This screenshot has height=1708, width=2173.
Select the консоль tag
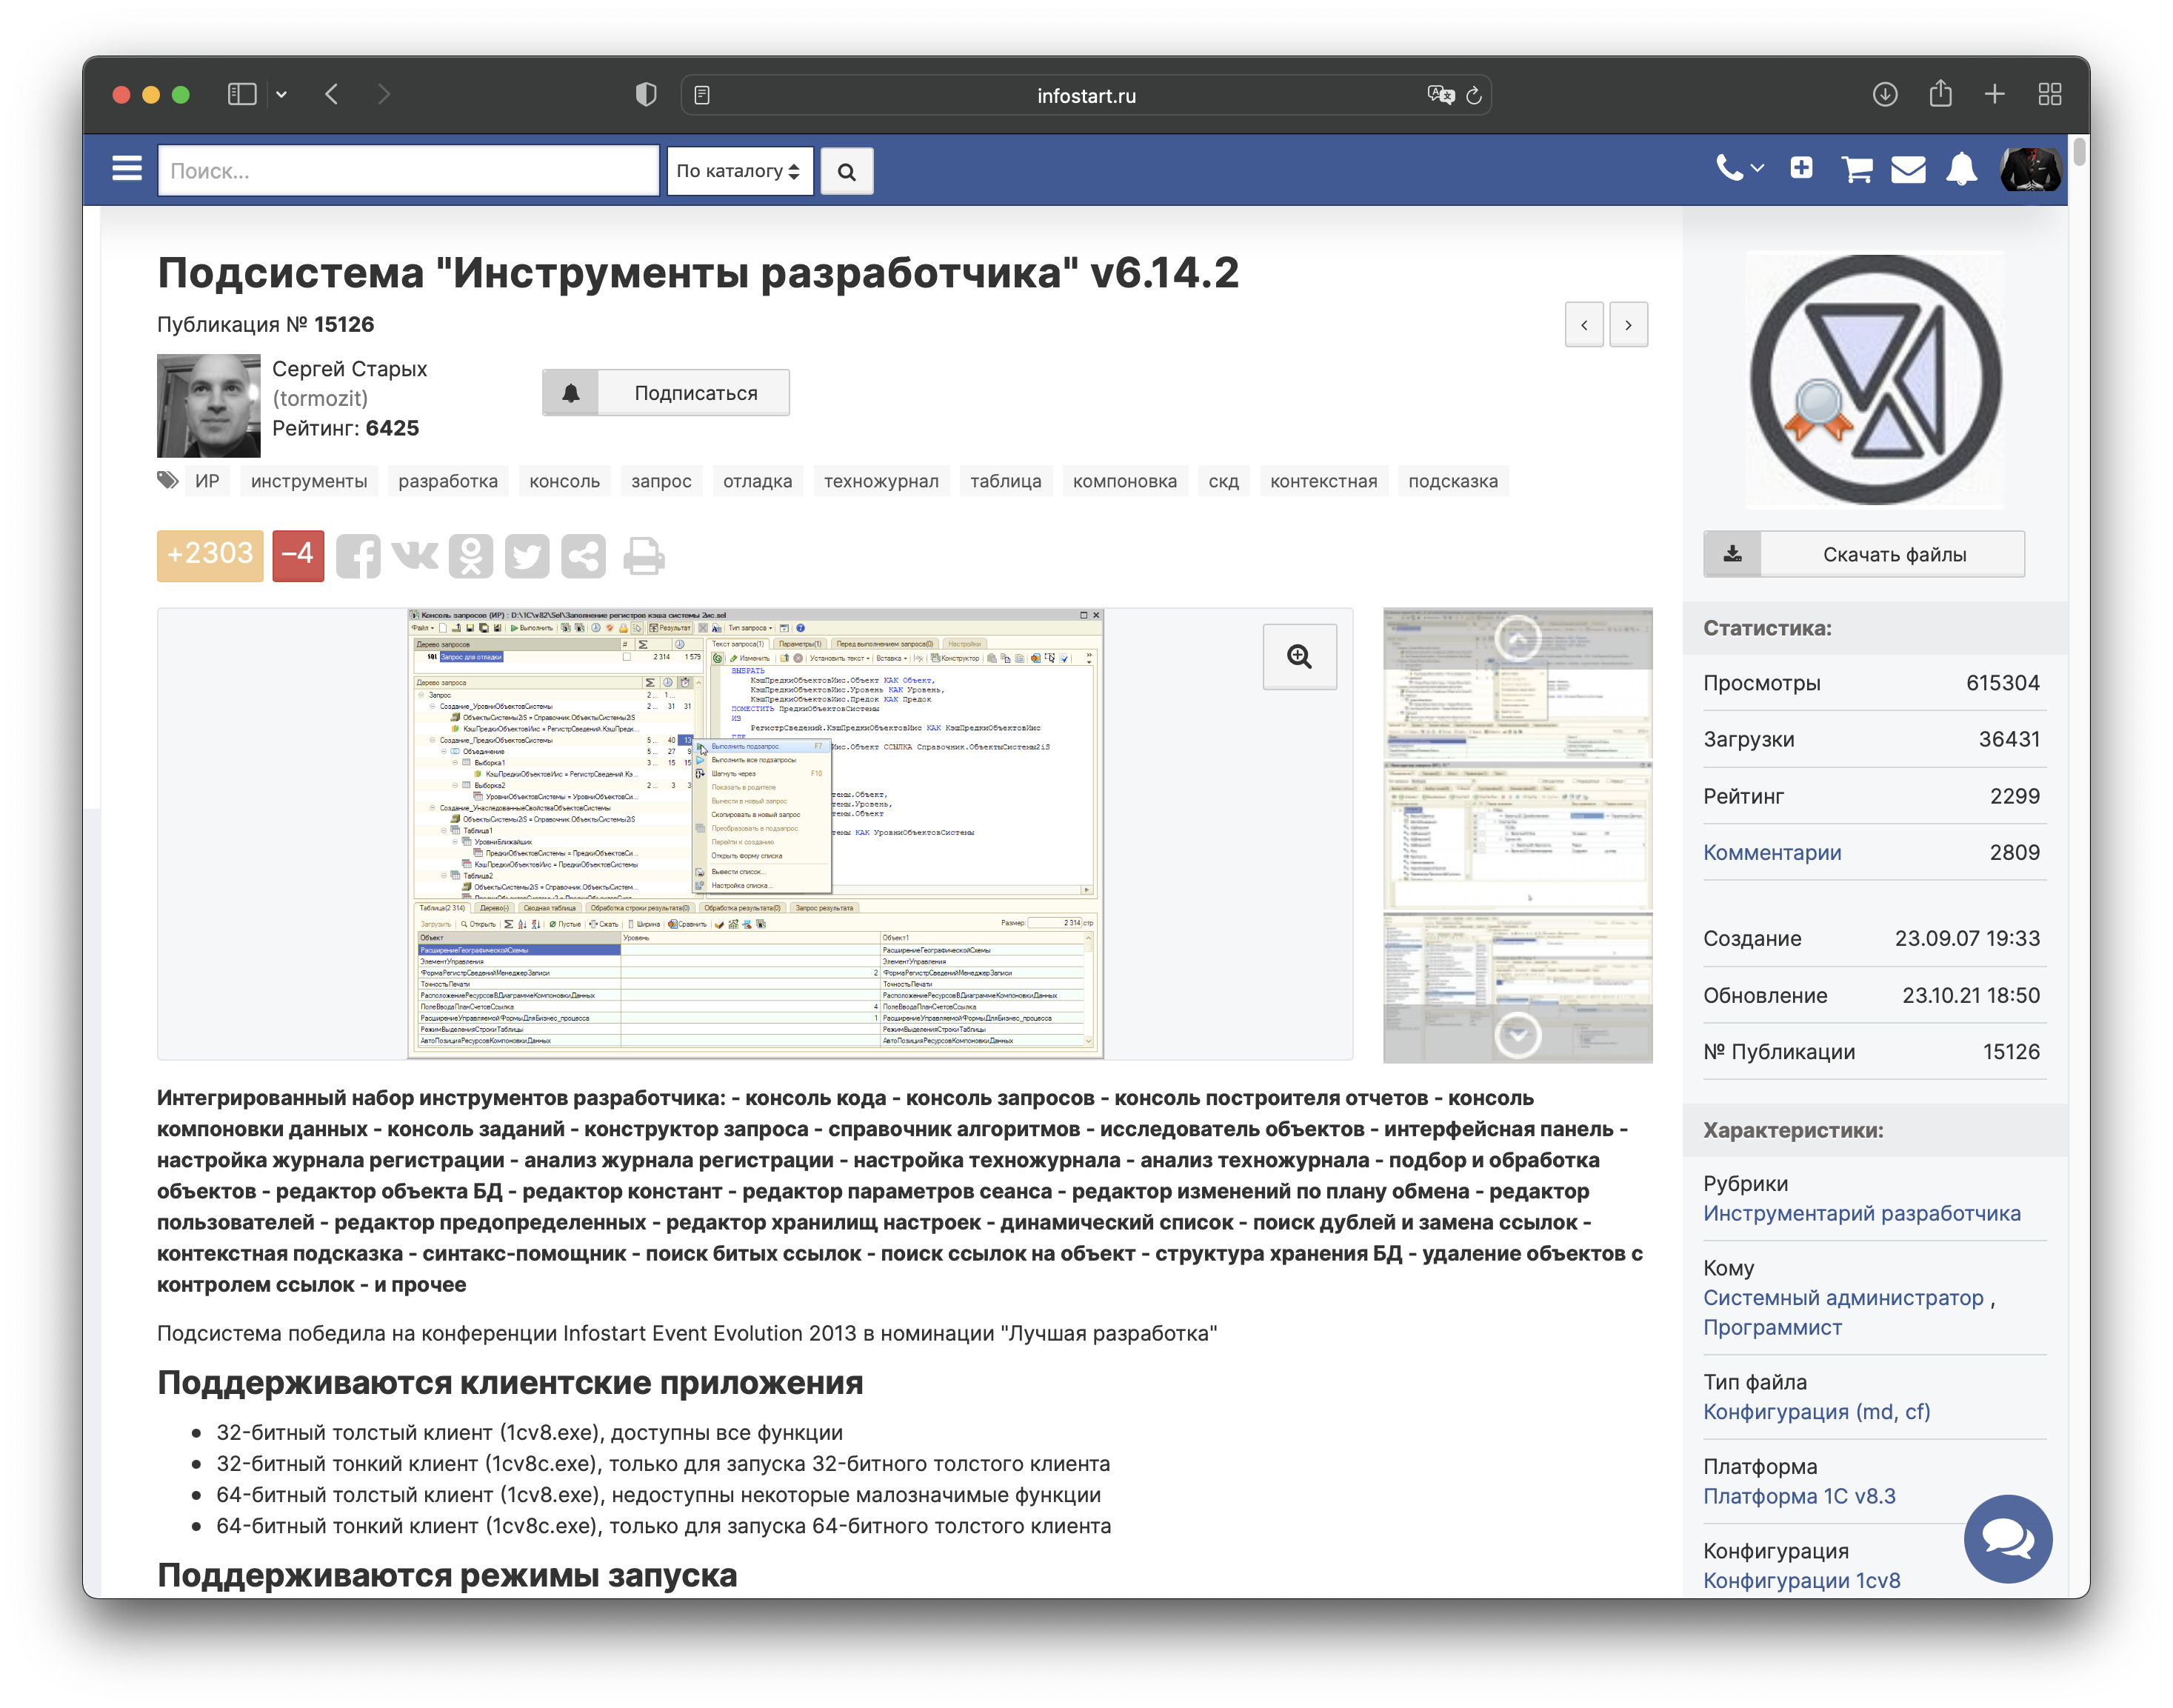click(564, 481)
